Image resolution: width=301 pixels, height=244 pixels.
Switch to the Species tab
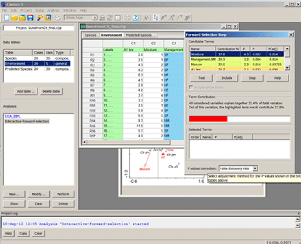90,35
